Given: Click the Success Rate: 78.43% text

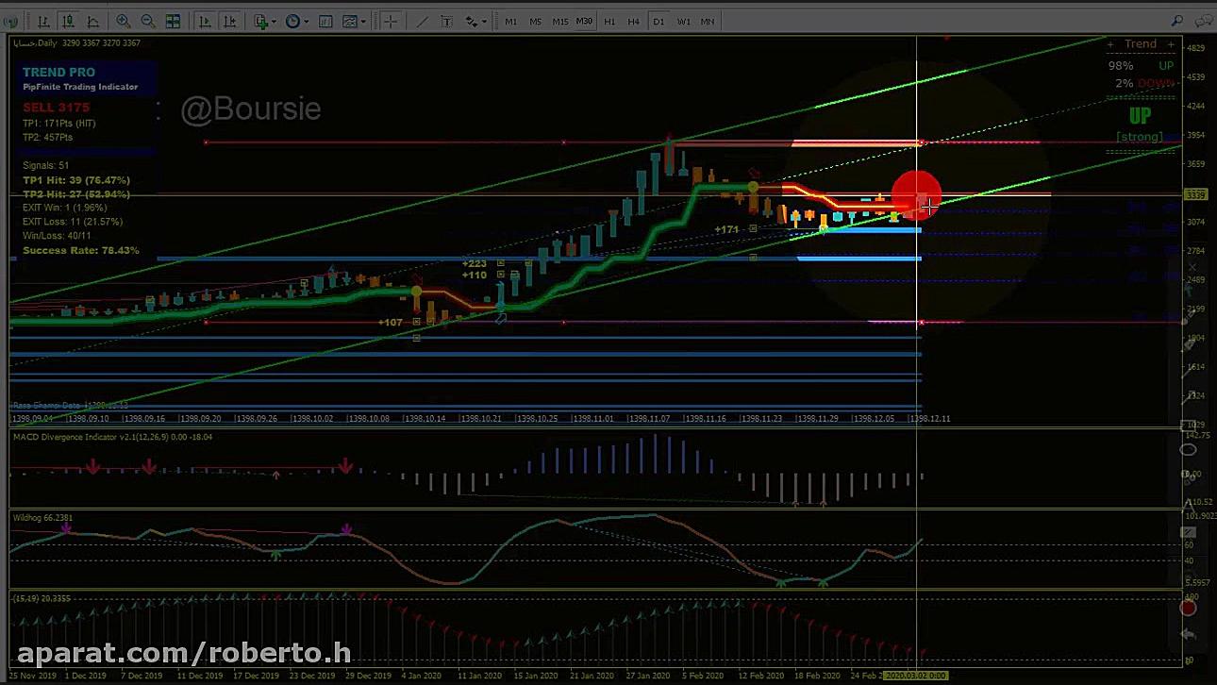Looking at the screenshot, I should pos(81,251).
